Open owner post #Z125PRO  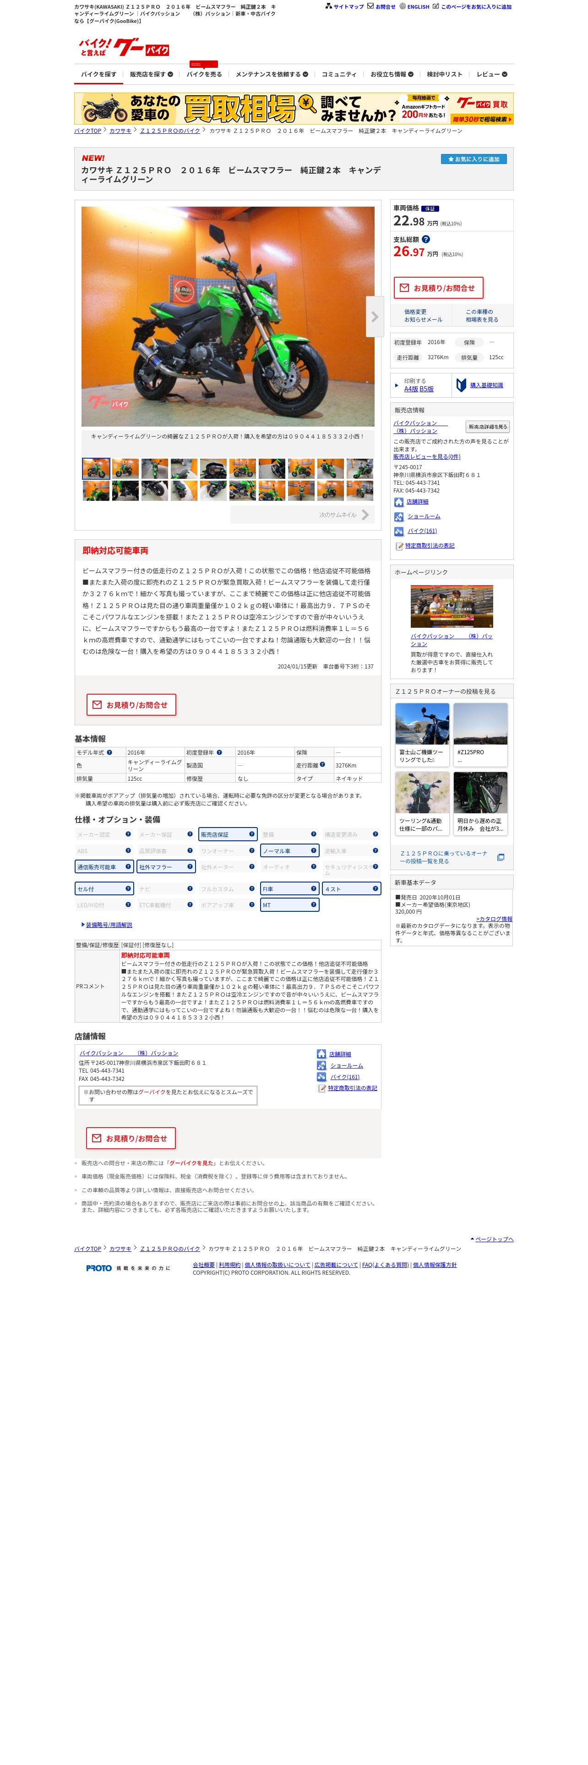click(x=480, y=735)
